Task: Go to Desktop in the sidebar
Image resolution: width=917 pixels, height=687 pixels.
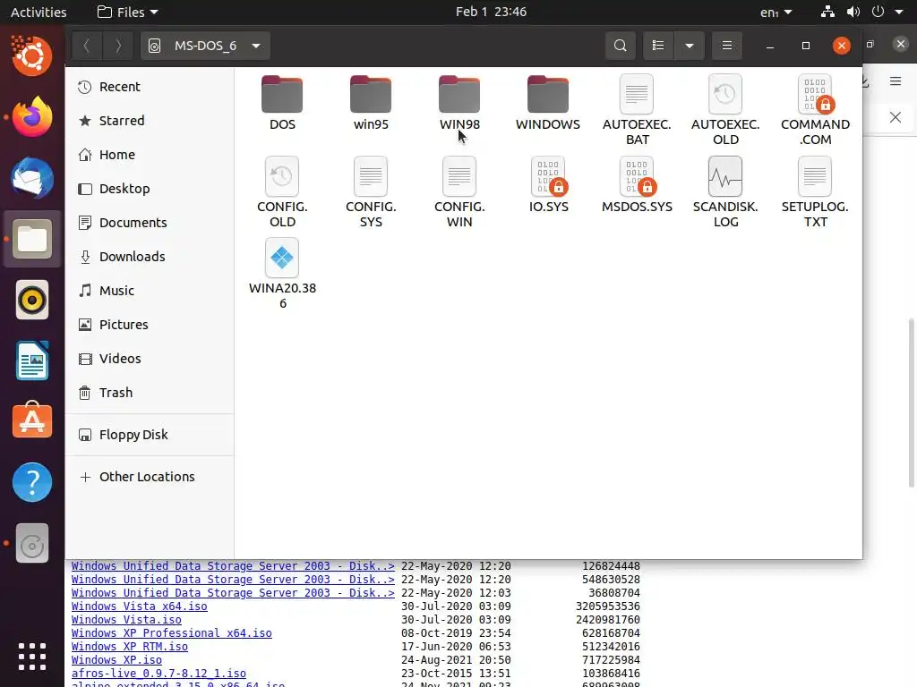Action: [x=150, y=189]
